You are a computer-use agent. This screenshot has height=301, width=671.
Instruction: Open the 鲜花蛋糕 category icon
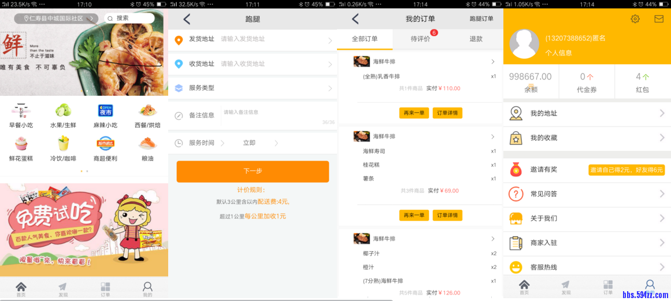coord(21,143)
